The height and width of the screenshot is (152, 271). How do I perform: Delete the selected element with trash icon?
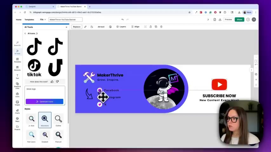pos(161,27)
